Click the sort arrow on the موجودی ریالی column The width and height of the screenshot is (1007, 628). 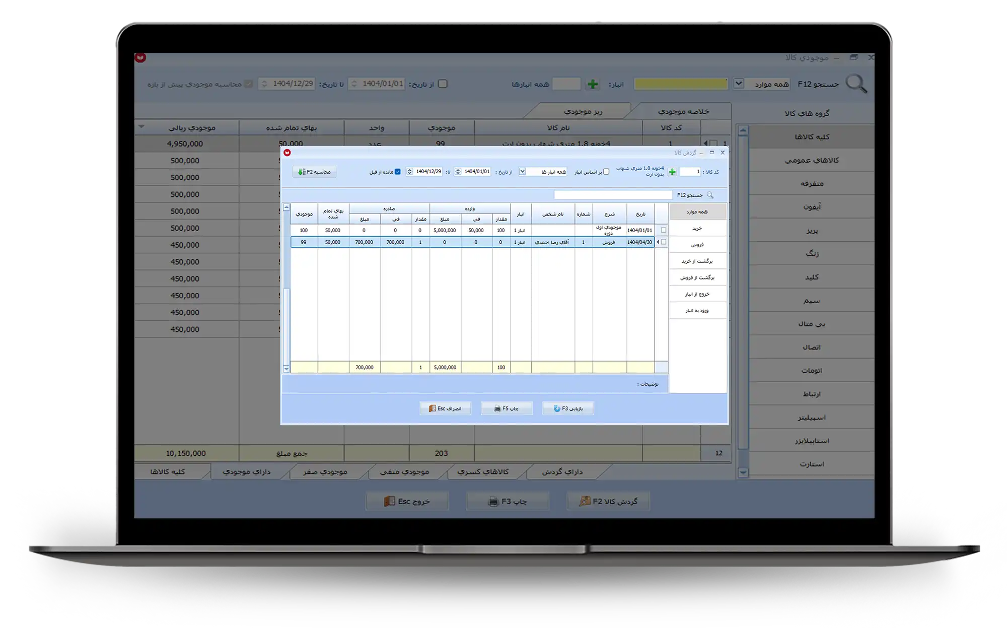[141, 126]
